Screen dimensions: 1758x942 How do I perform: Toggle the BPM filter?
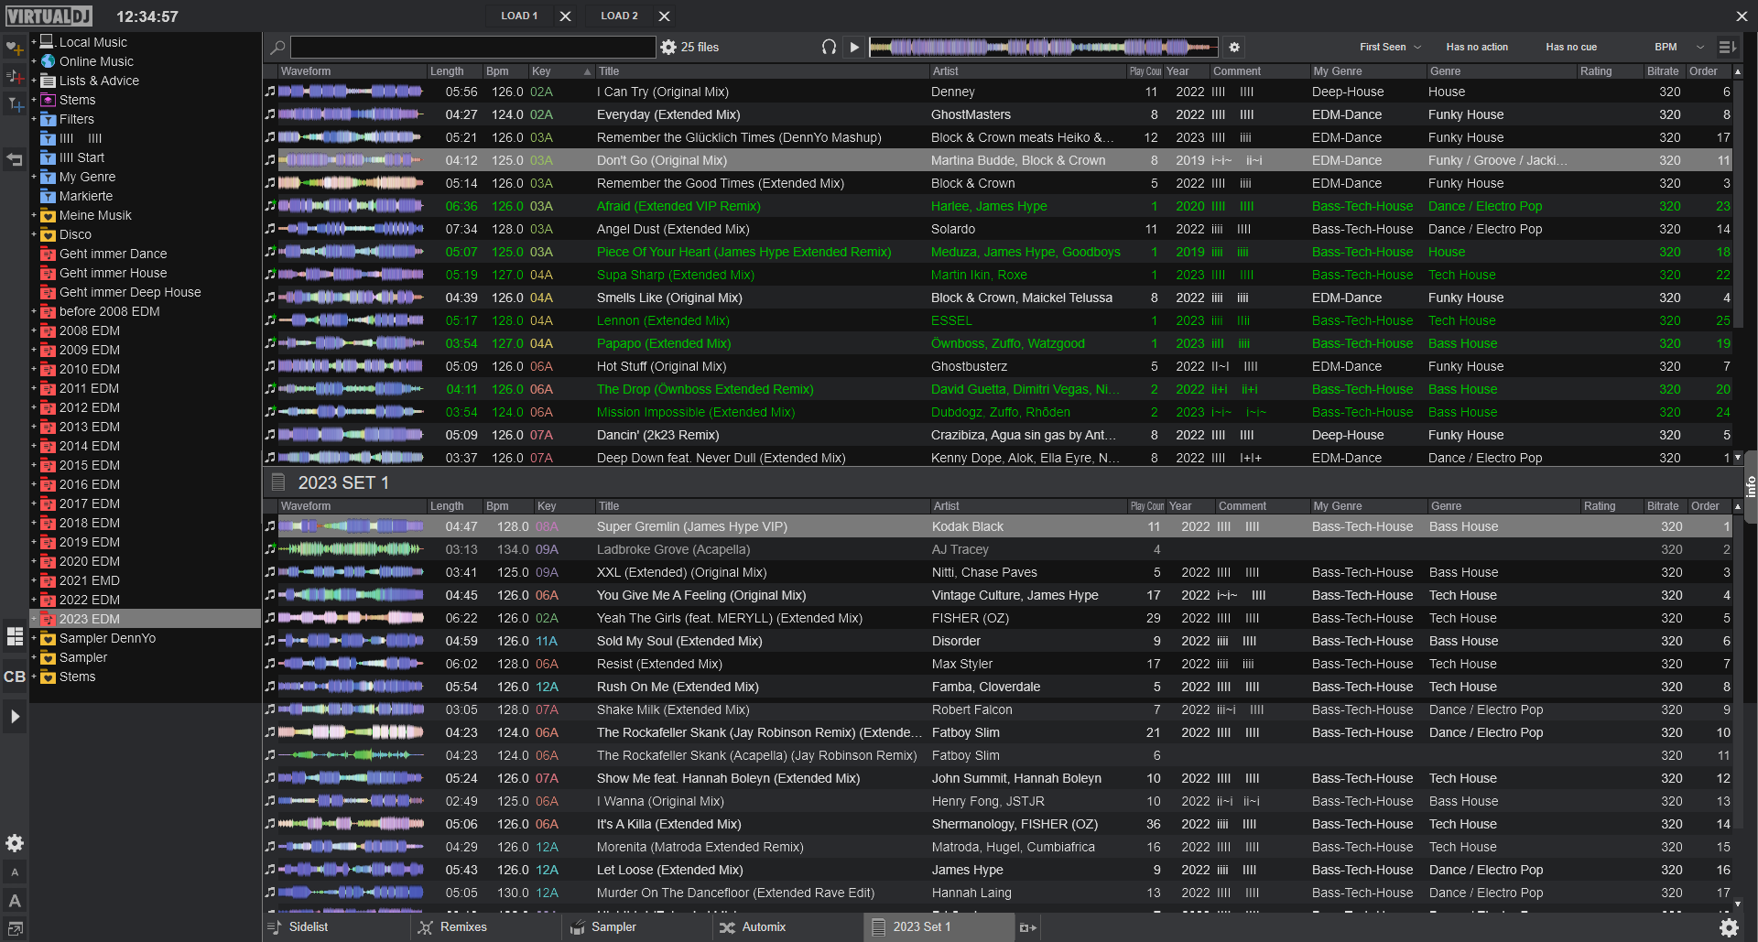click(1666, 47)
